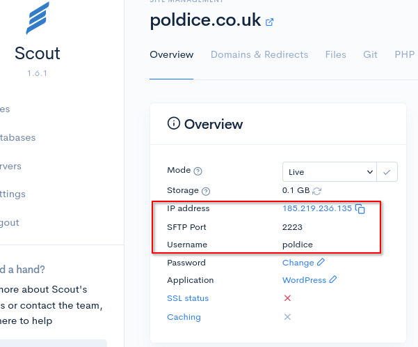Click the grey X caching icon

point(287,317)
